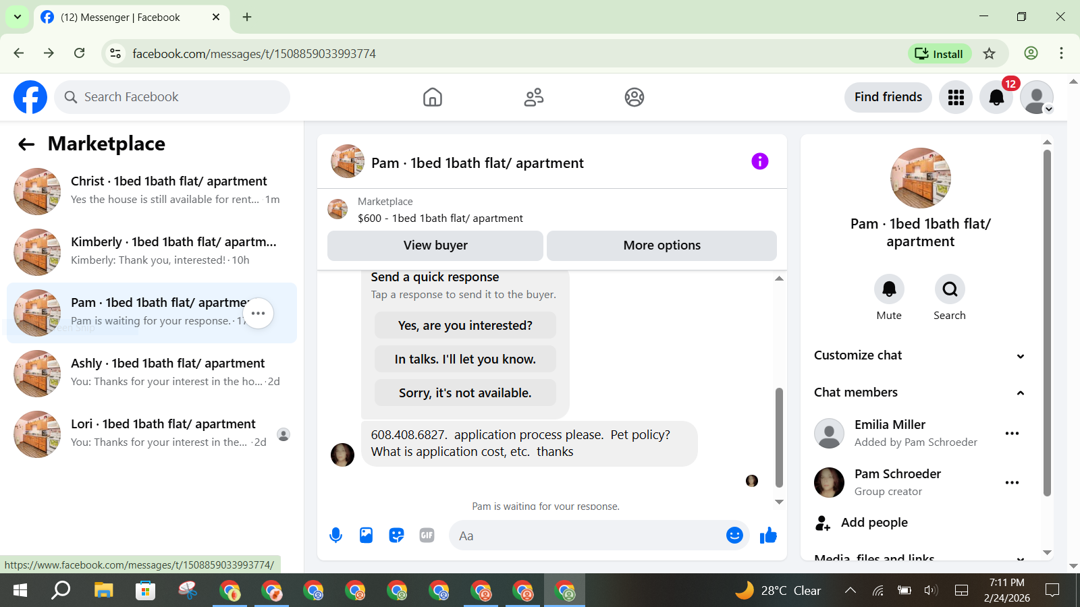Viewport: 1080px width, 607px height.
Task: Open Chrome three-dot menu
Action: click(1061, 53)
